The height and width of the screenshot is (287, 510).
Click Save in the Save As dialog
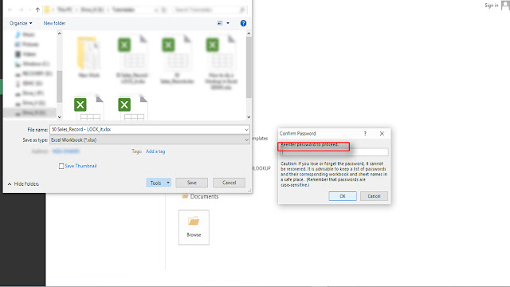tap(191, 183)
